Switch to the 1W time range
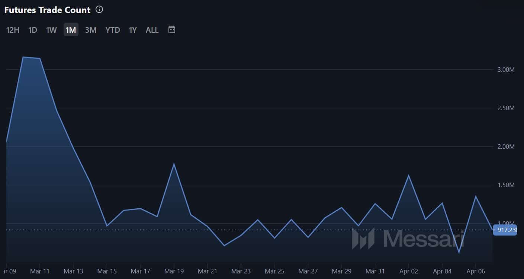The width and height of the screenshot is (524, 279). [51, 30]
